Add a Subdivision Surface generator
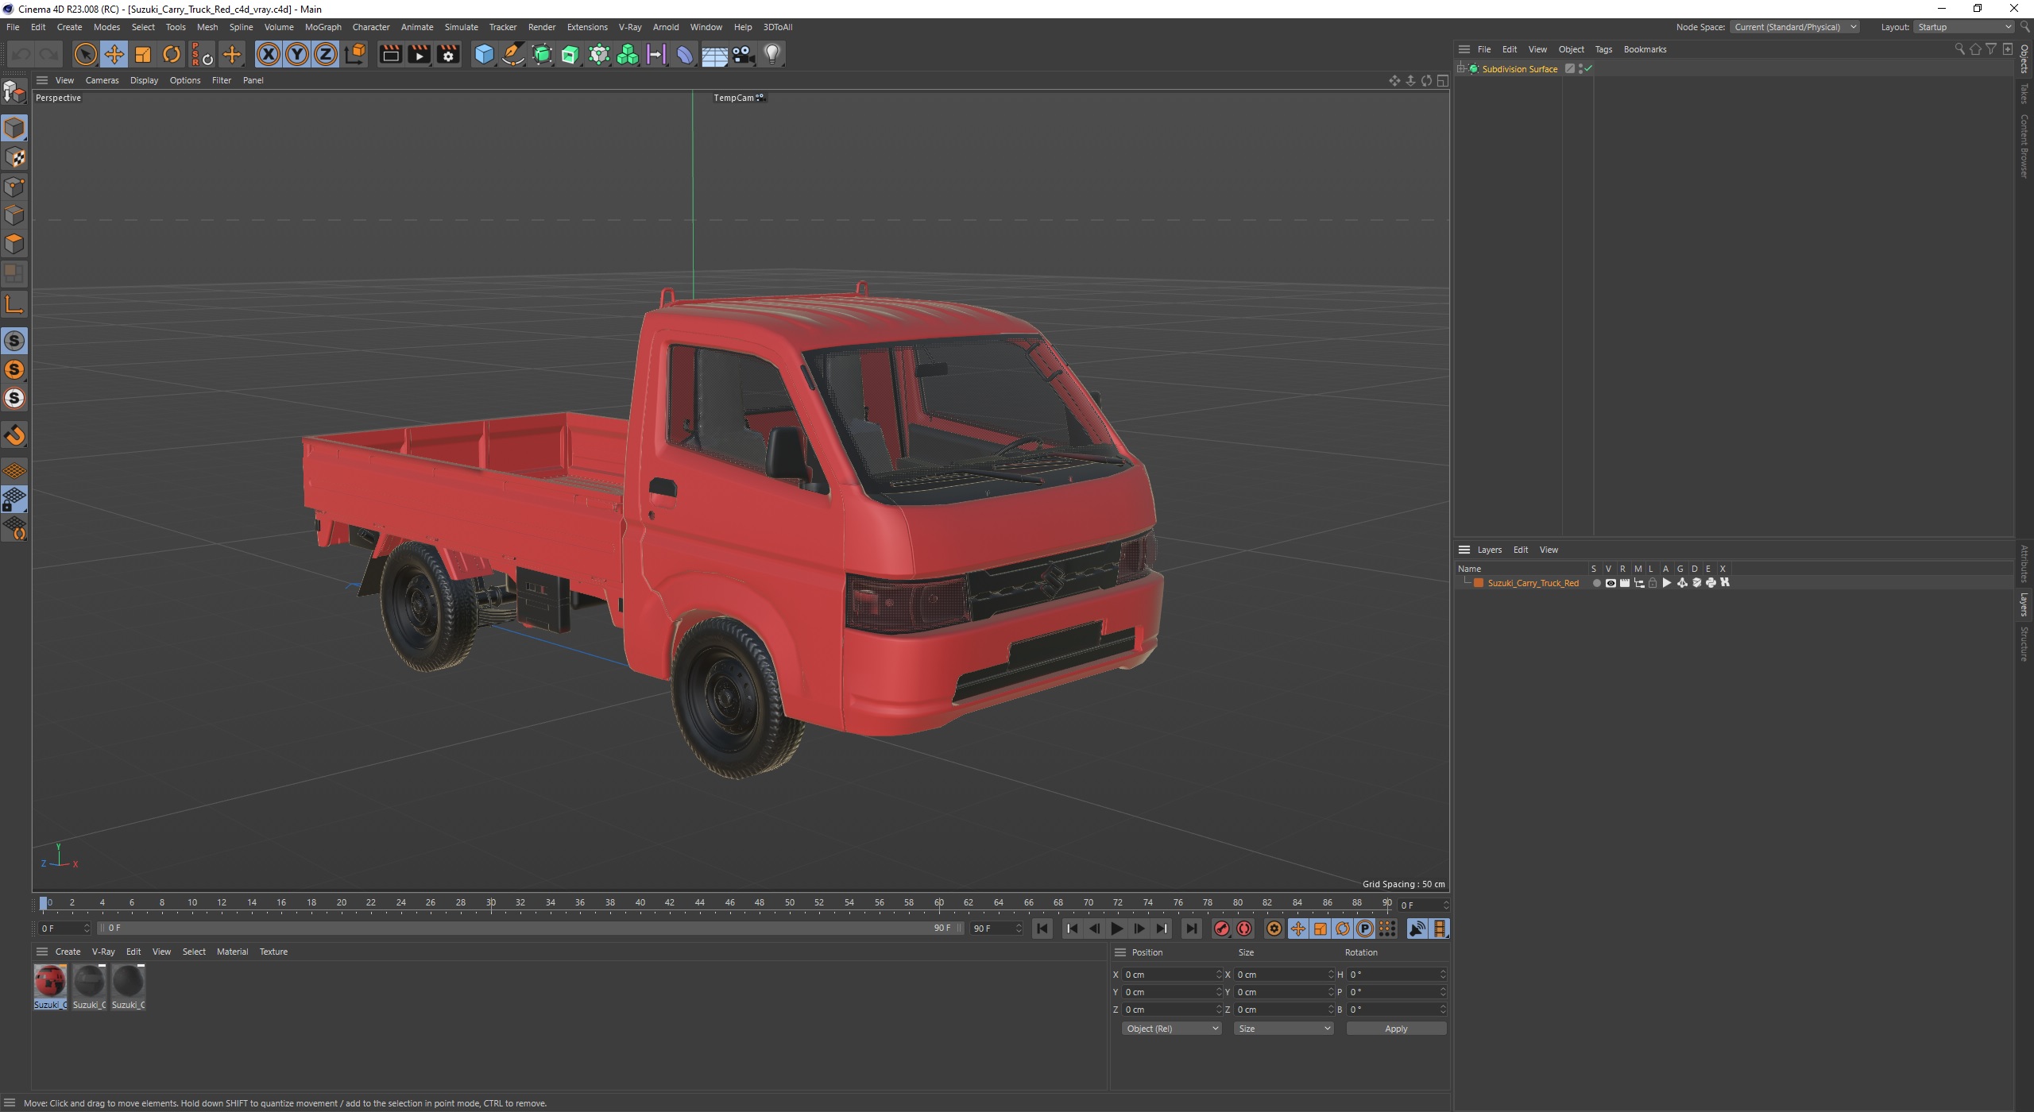This screenshot has height=1112, width=2034. coord(542,54)
